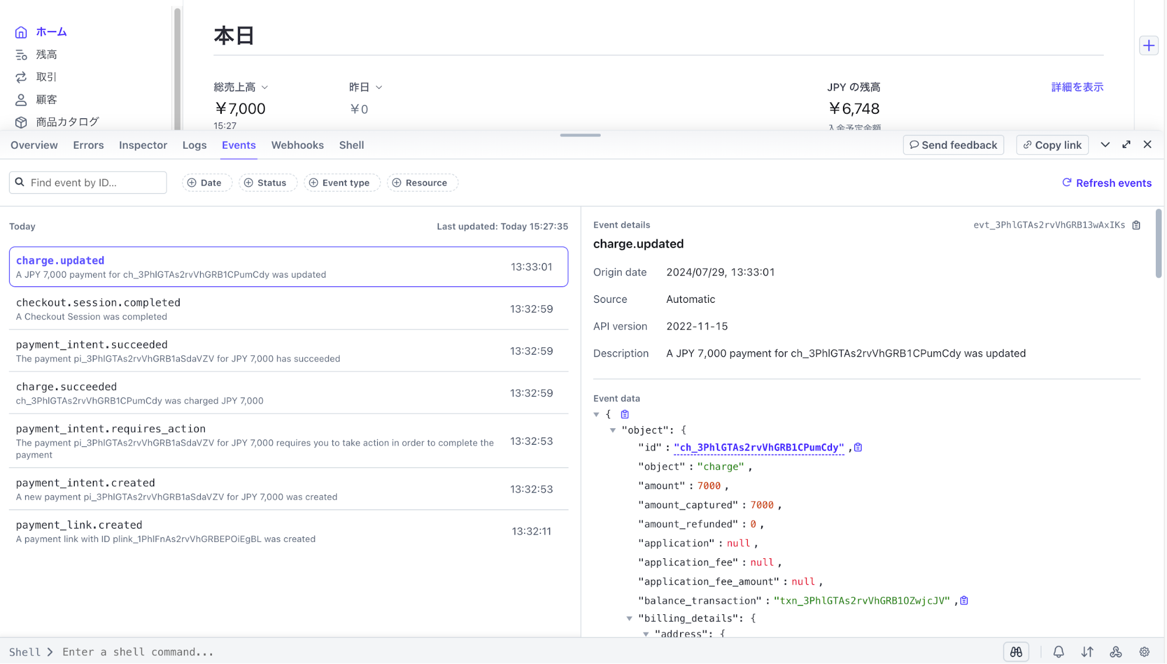Collapse the "object" JSON node

click(613, 430)
